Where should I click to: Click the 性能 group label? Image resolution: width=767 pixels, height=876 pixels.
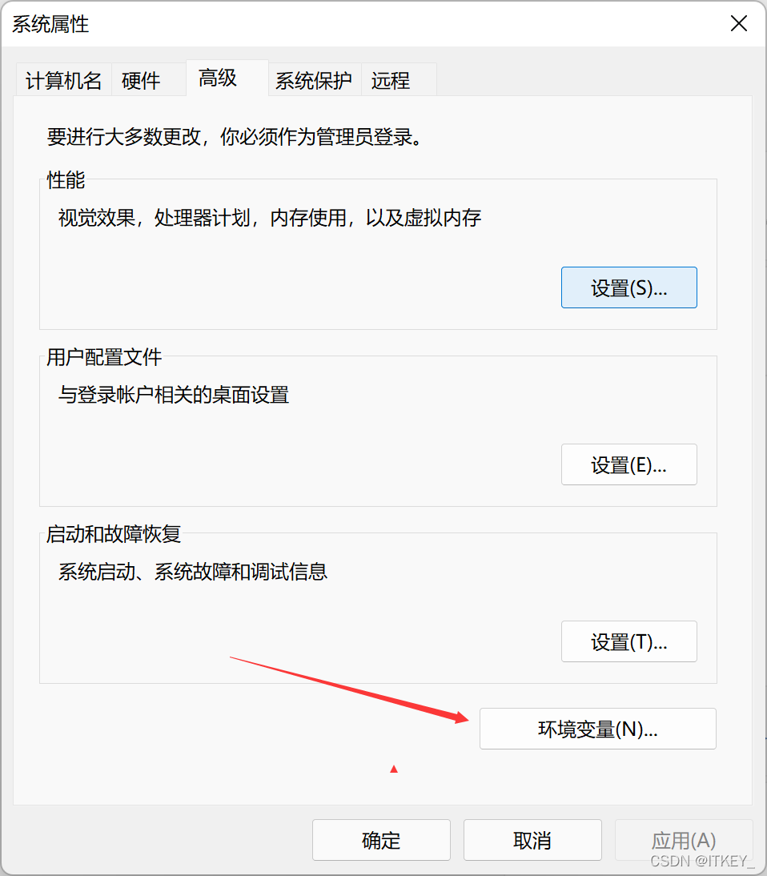click(66, 180)
